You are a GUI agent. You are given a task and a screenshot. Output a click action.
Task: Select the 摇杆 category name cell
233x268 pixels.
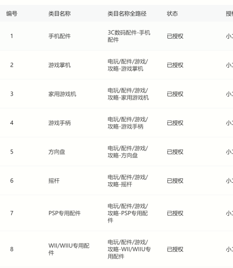(54, 180)
